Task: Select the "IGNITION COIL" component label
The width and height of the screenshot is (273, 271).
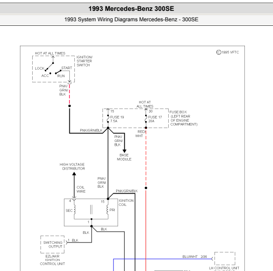Action: 126,202
